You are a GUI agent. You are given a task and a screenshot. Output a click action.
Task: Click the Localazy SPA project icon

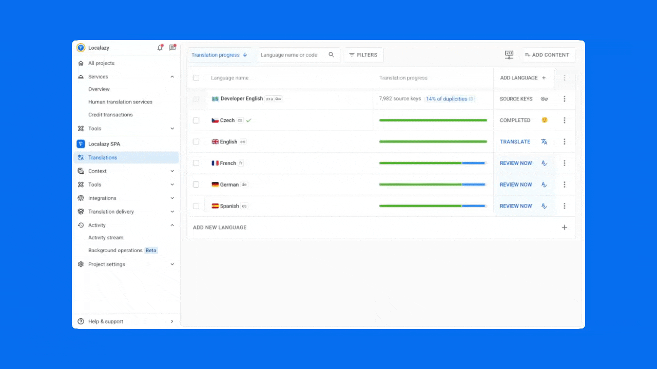click(x=81, y=144)
